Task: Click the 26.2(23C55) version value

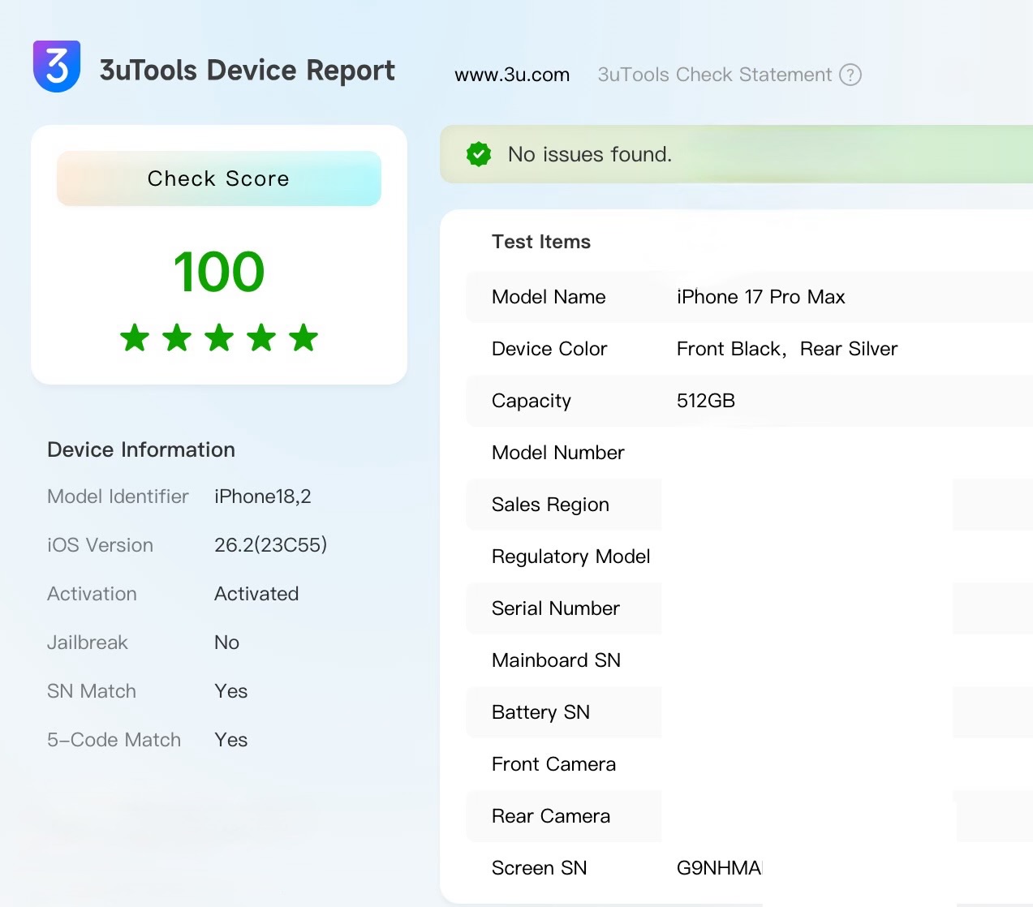Action: (271, 545)
